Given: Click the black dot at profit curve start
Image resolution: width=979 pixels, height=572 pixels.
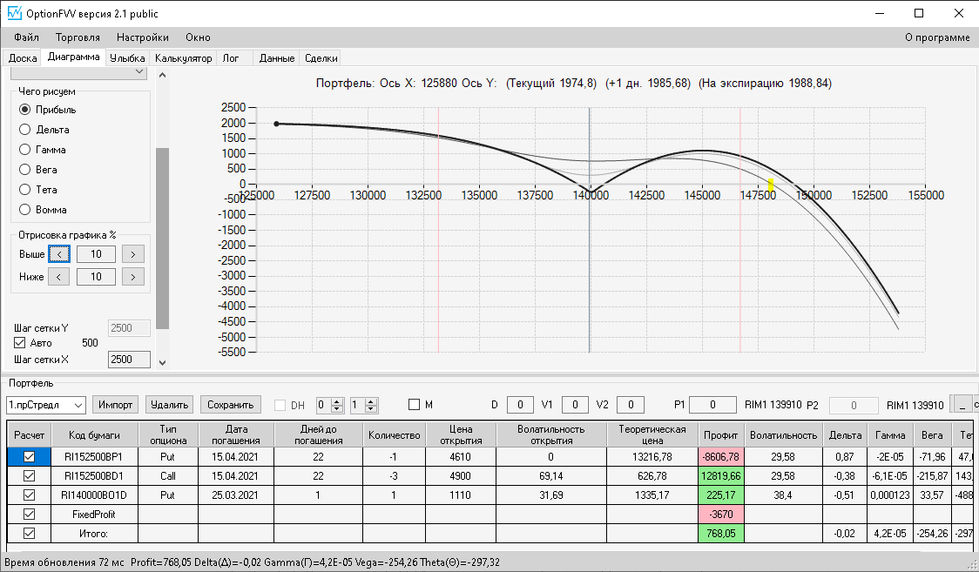Looking at the screenshot, I should (x=277, y=124).
